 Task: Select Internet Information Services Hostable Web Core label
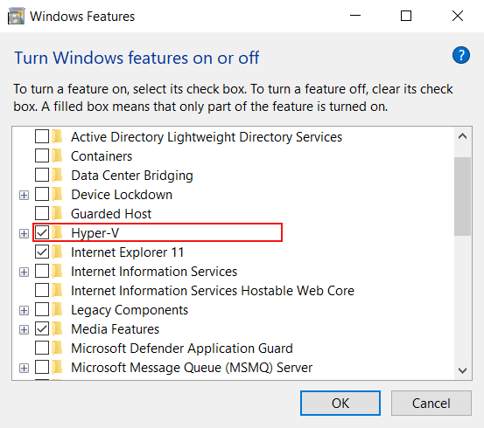(213, 291)
